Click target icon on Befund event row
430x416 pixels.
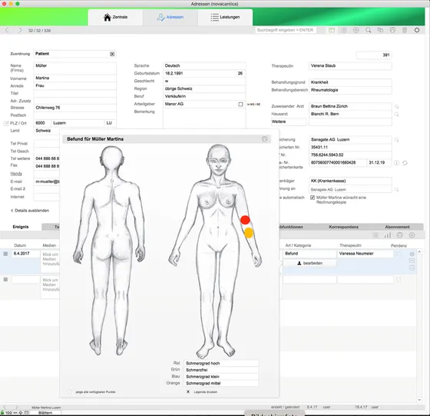click(412, 254)
